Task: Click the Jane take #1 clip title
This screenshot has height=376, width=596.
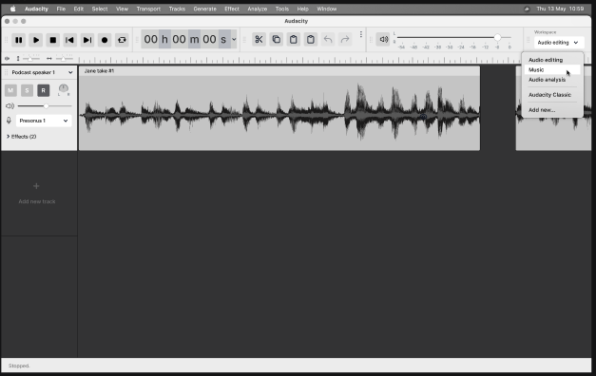Action: tap(99, 71)
